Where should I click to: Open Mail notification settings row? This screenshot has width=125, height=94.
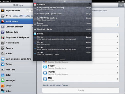81,79
